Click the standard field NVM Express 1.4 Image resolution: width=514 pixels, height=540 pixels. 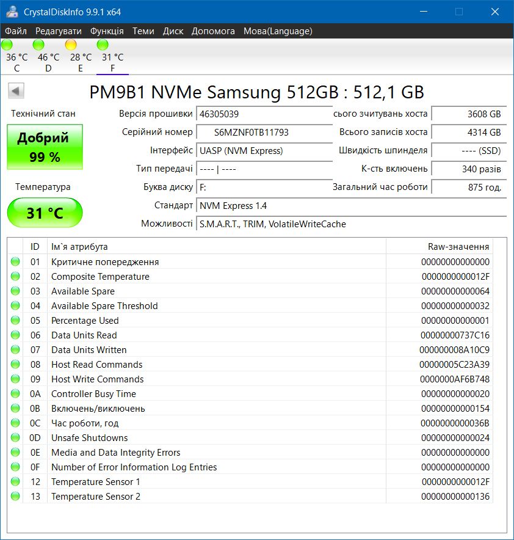point(351,206)
